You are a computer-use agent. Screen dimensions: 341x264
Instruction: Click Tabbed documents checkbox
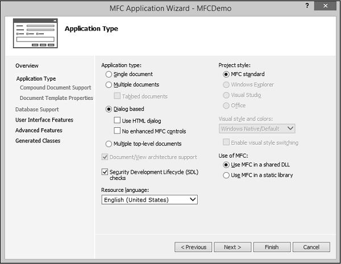click(x=117, y=96)
